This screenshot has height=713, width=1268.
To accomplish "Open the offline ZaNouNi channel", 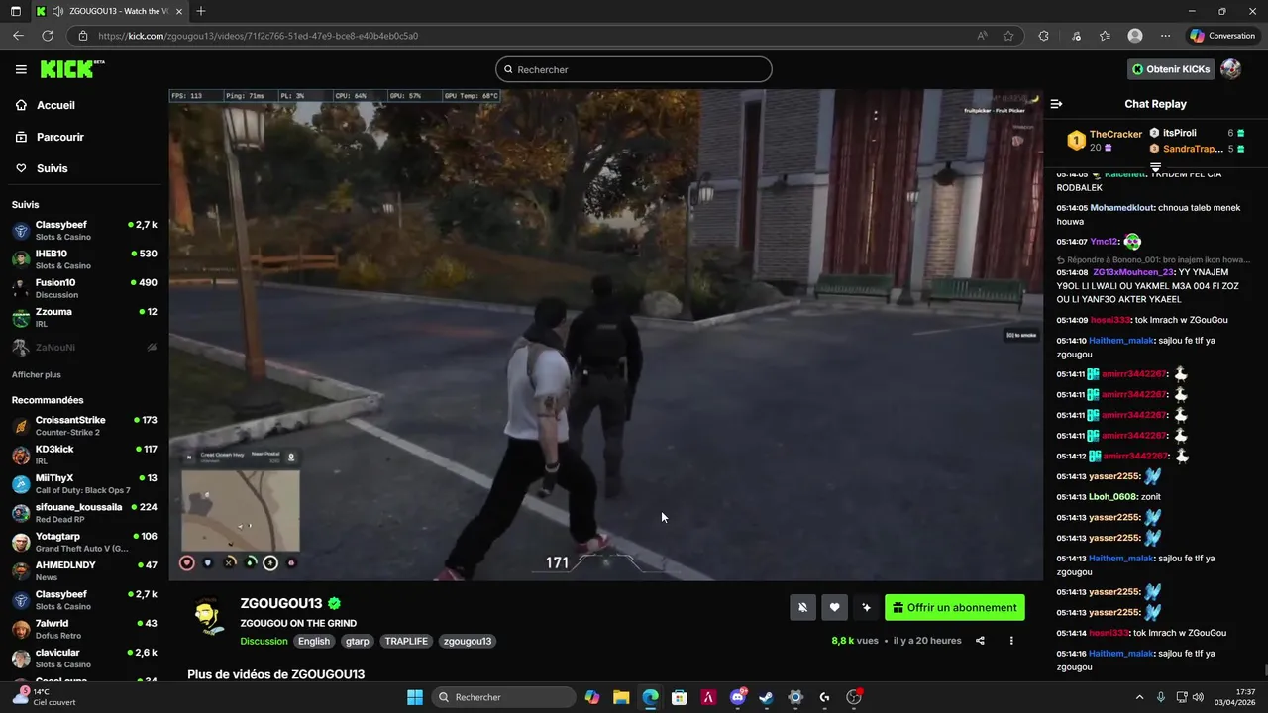I will [84, 348].
